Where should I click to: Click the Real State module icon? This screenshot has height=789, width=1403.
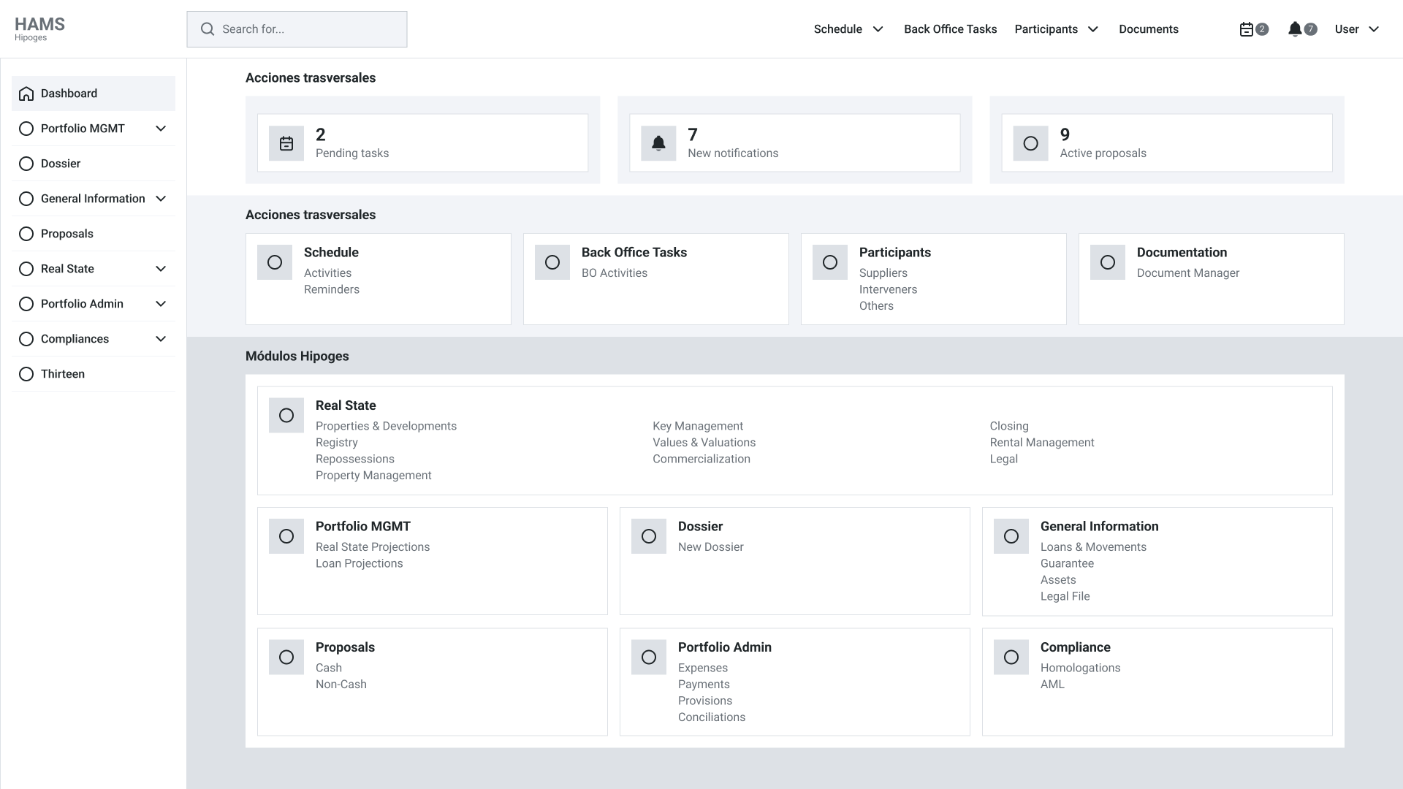pos(286,415)
